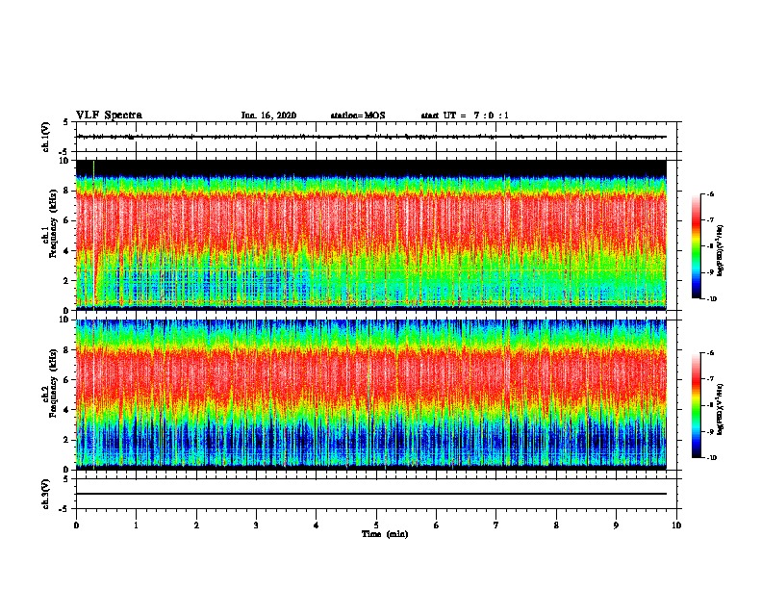The image size is (762, 589).
Task: Click the "8" kHz tick of ch.1 spectrogram
Action: click(x=67, y=191)
